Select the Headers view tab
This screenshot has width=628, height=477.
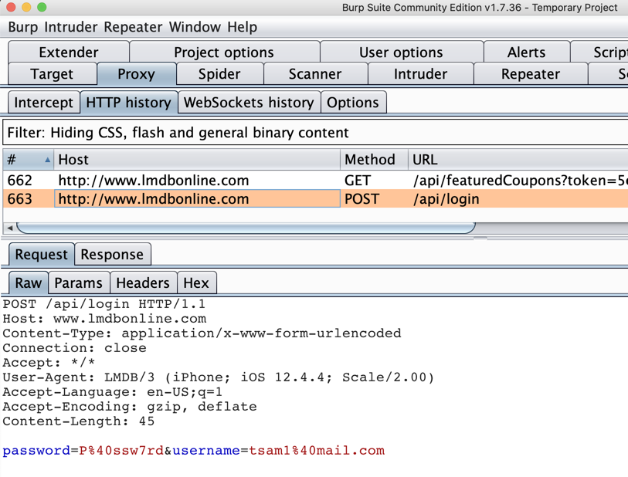[143, 283]
